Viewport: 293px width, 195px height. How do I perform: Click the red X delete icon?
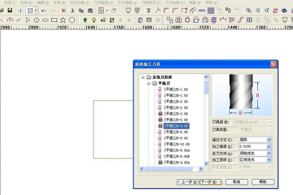(x=63, y=10)
